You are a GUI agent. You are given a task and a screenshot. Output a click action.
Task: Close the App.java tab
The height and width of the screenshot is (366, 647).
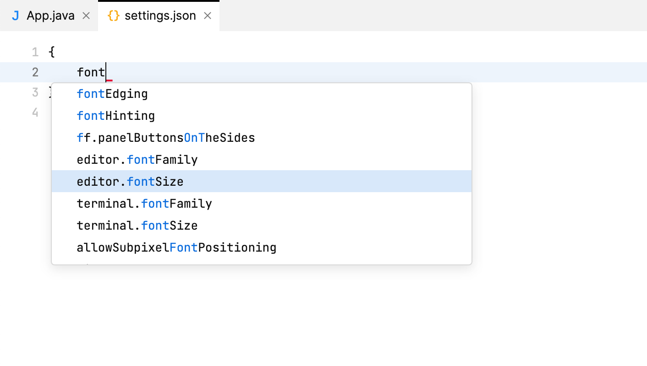click(86, 15)
